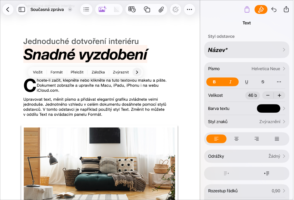This screenshot has width=294, height=200.
Task: Place cursor in the Upravovat text paragraph
Action: tap(95, 107)
